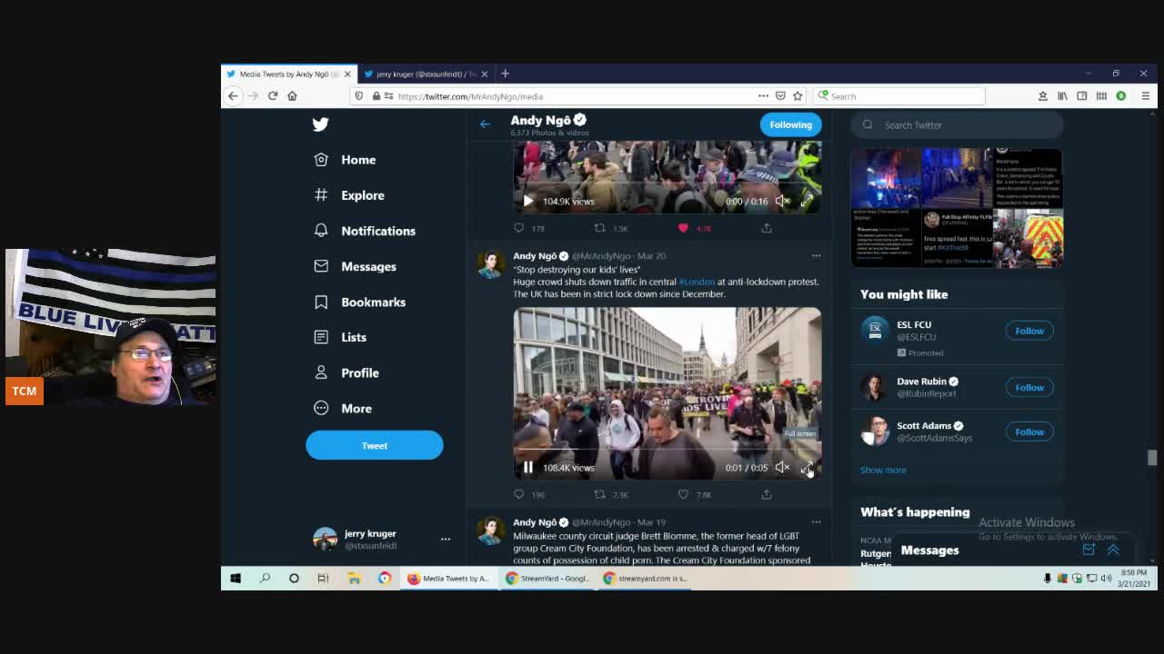Open Dave Rubin's profile avatar
This screenshot has width=1164, height=654.
[874, 388]
